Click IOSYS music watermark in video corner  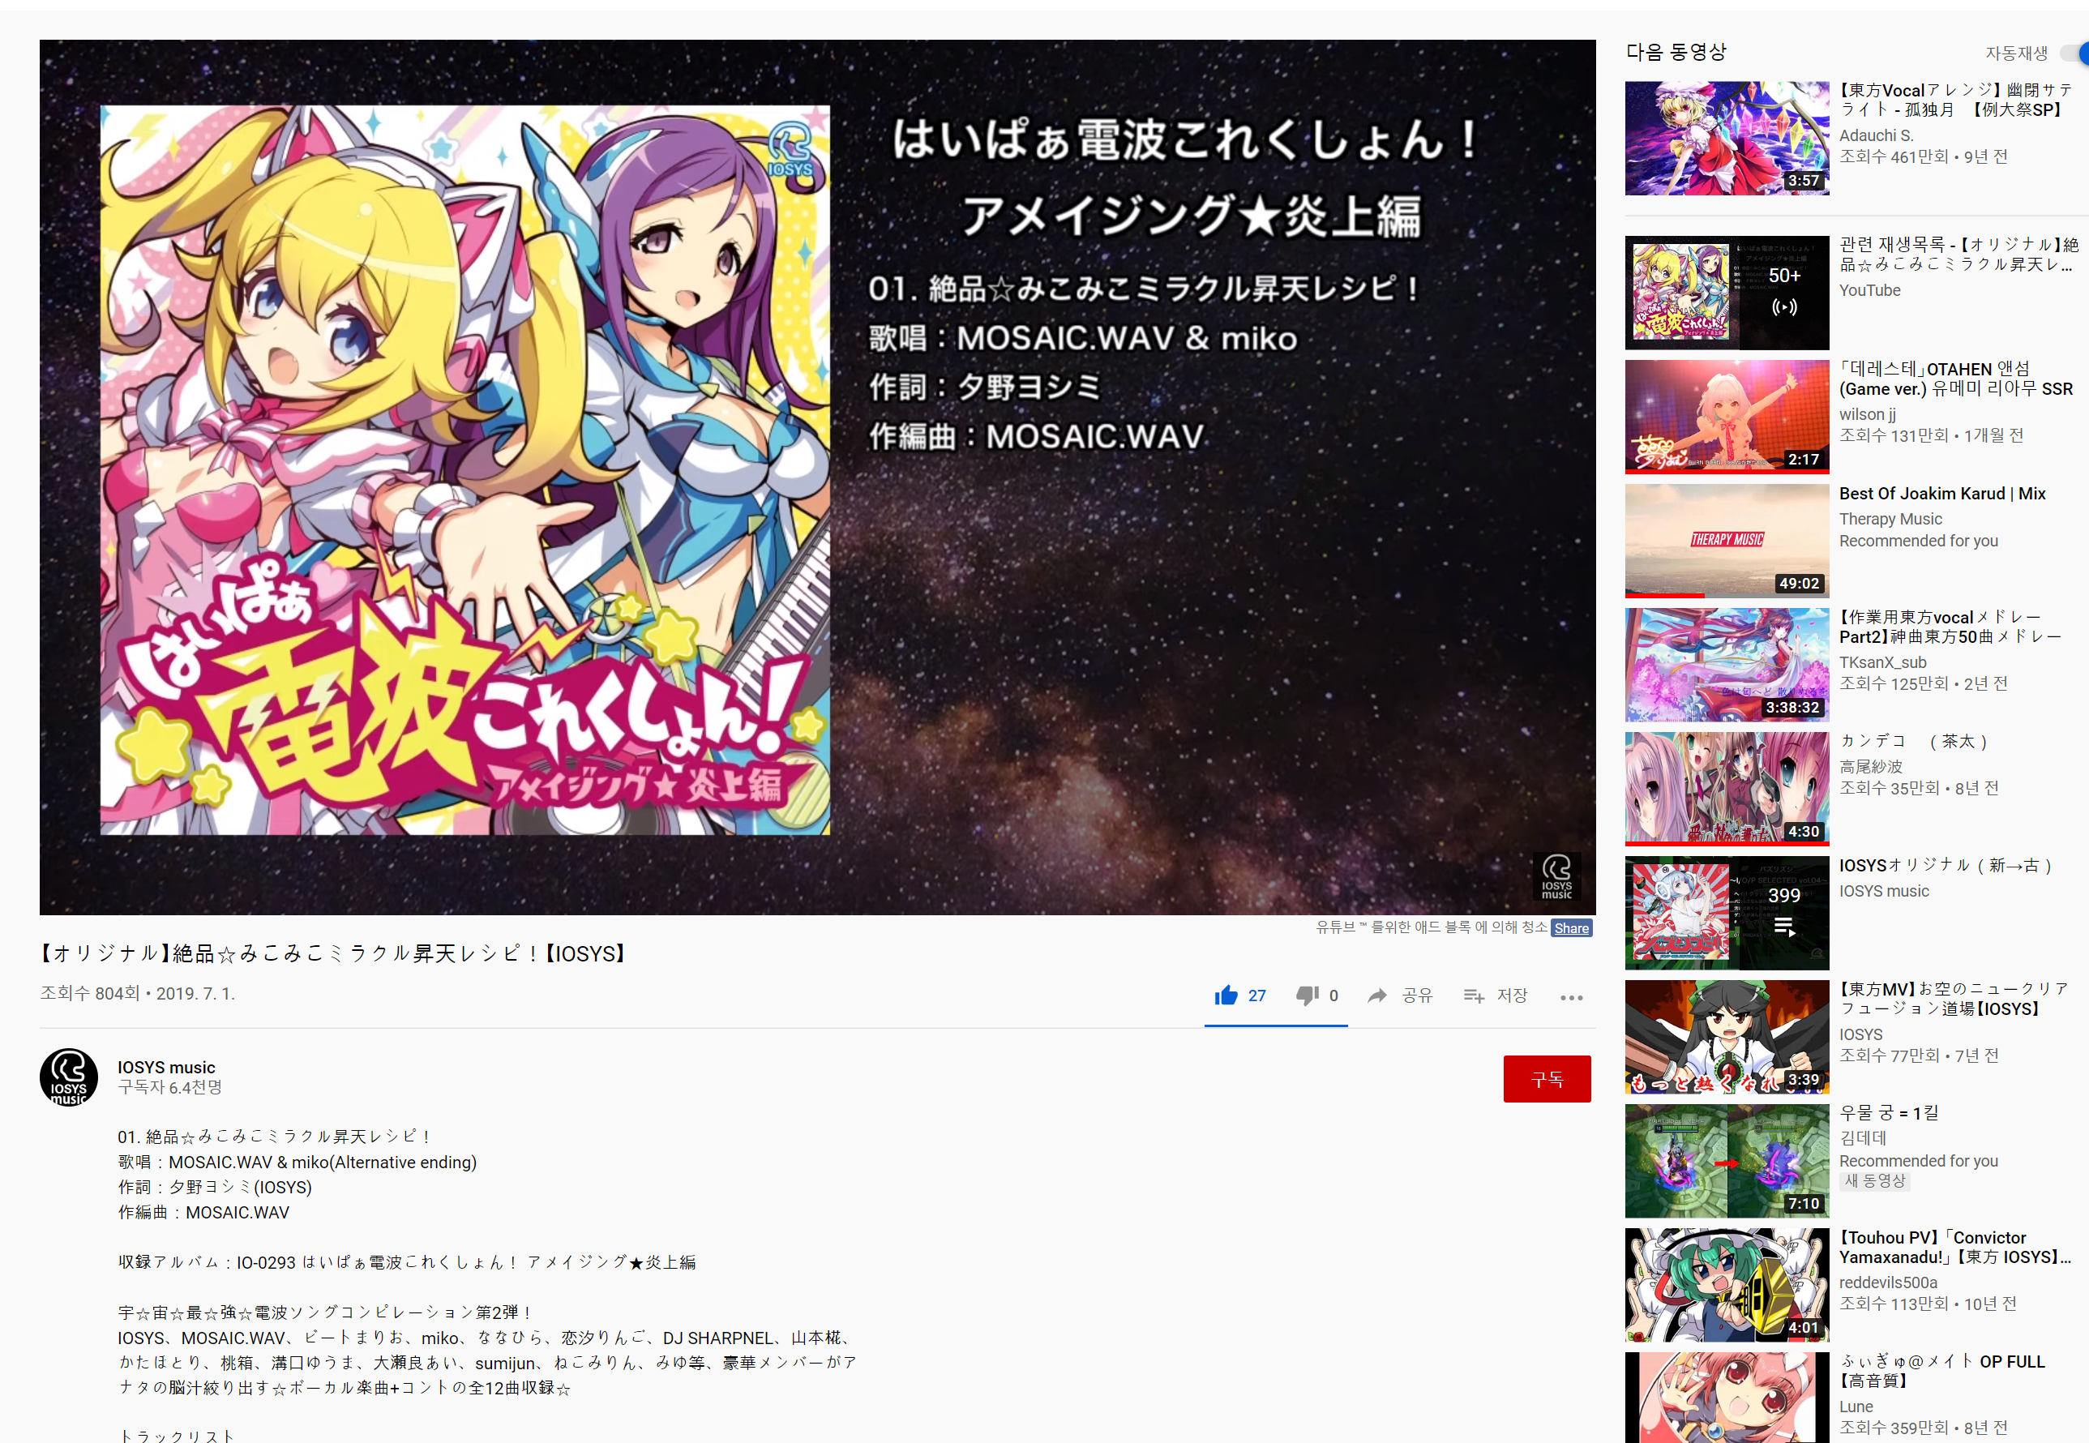pos(1556,876)
